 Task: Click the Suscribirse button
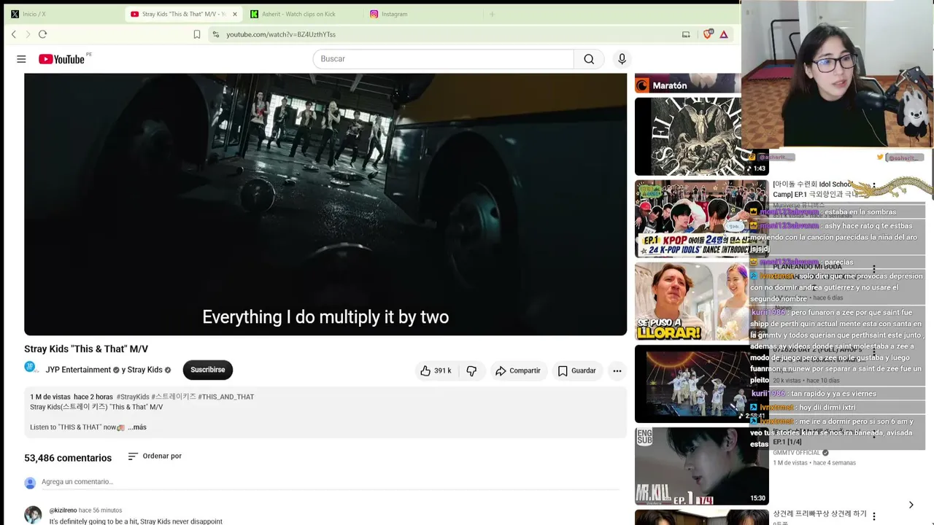tap(208, 370)
